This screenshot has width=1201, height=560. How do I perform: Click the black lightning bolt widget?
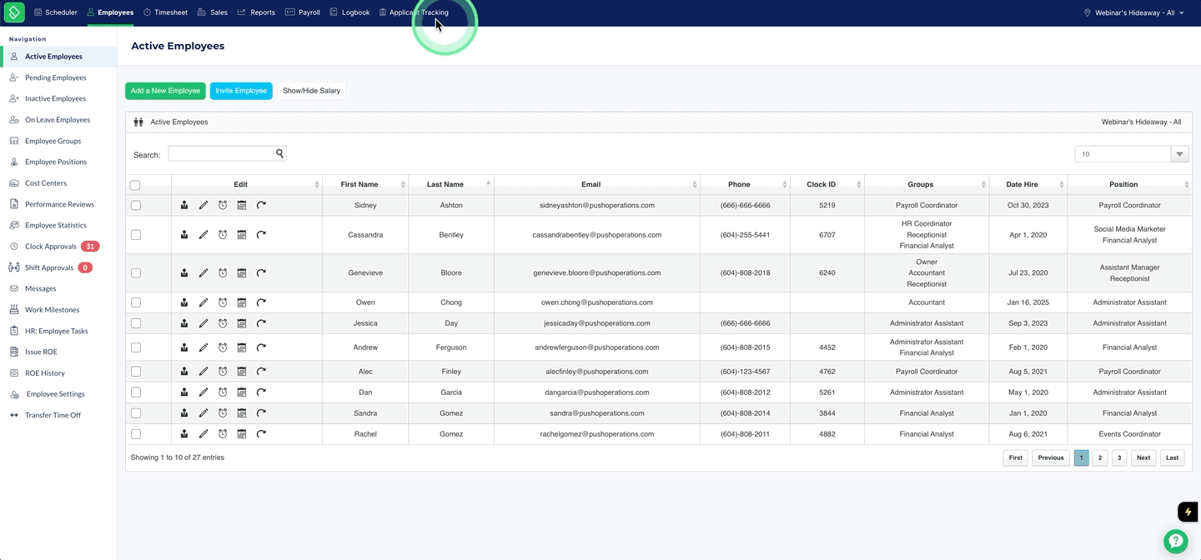coord(1188,512)
